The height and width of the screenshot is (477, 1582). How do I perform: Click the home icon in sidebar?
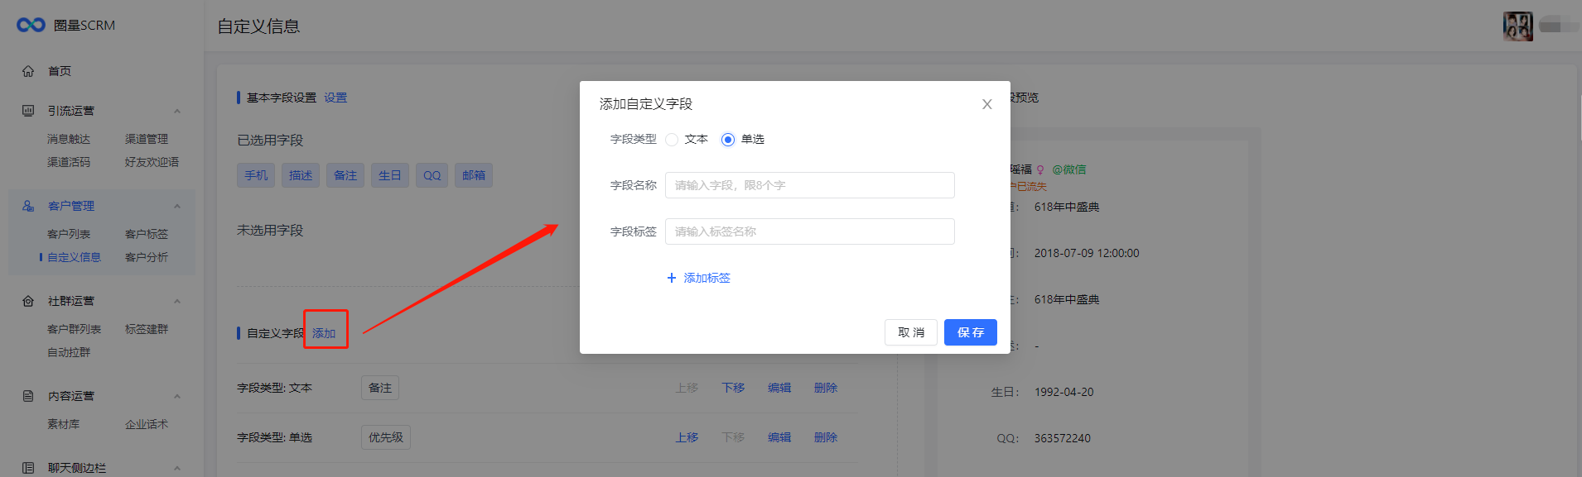click(28, 71)
